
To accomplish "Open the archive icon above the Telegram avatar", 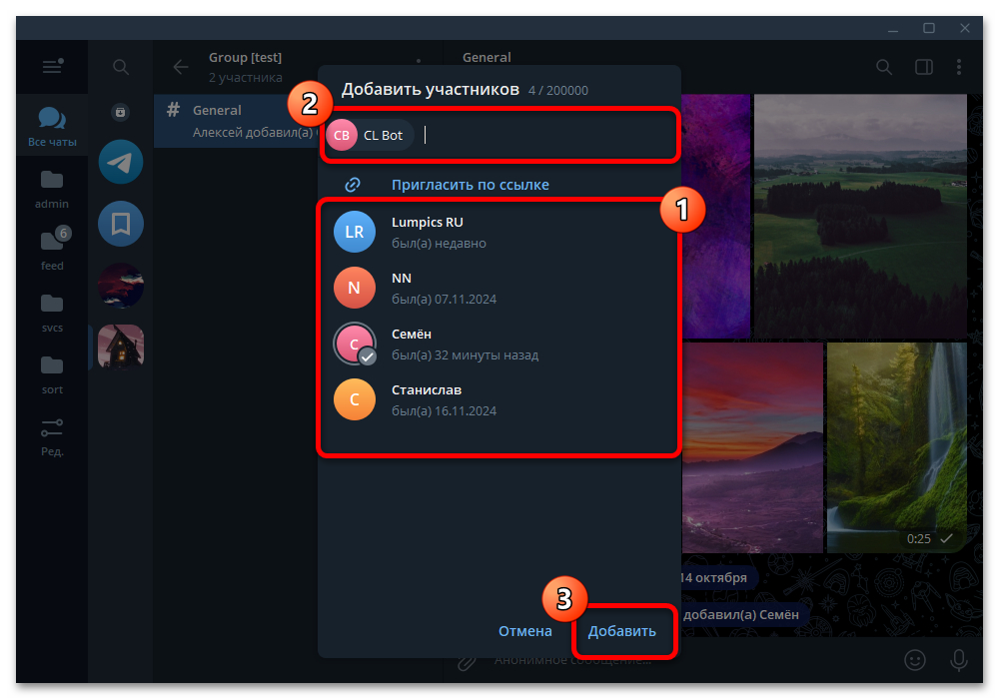I will [x=121, y=112].
